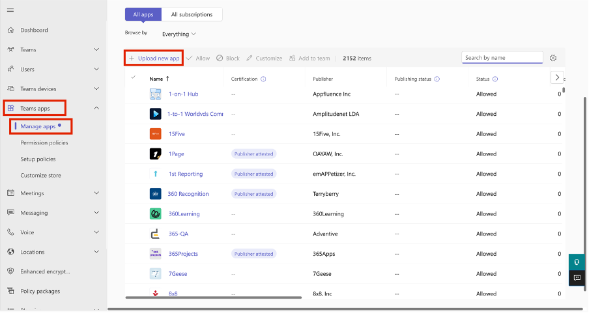Click the Terryberry publisher cell
This screenshot has width=589, height=313.
click(326, 194)
